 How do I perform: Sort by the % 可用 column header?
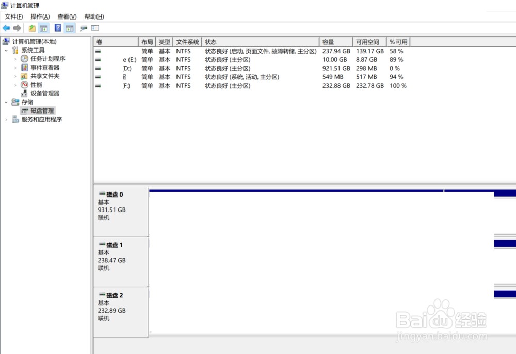coord(398,42)
